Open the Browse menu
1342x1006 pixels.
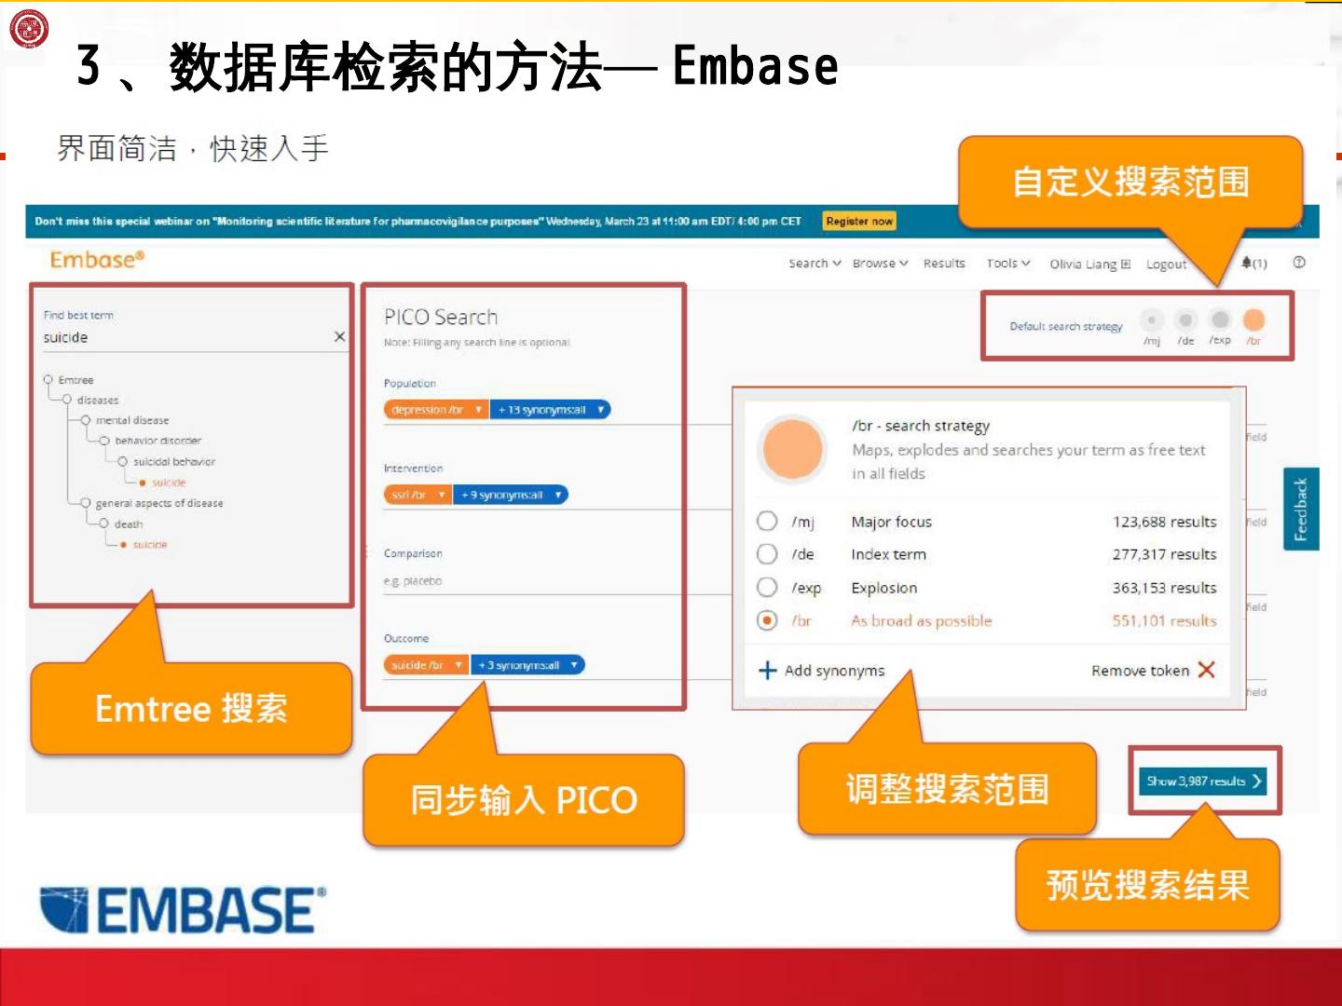tap(880, 264)
